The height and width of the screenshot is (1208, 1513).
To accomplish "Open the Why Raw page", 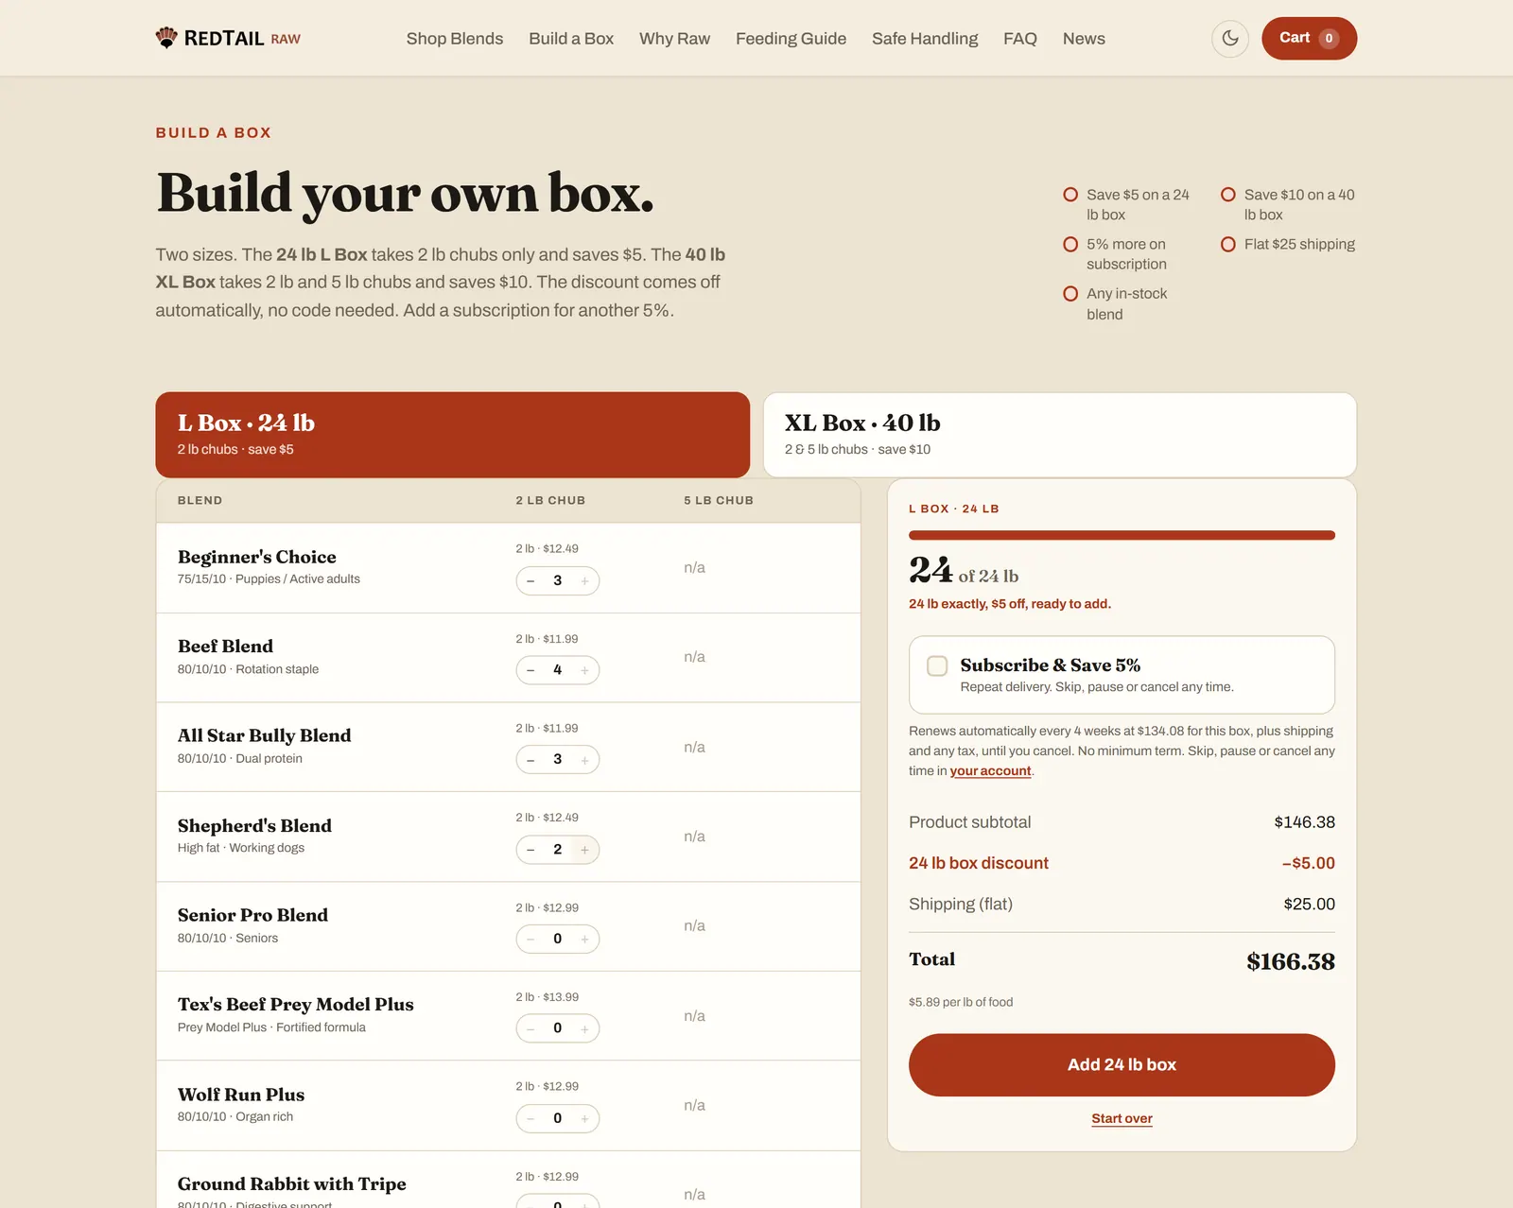I will pos(674,39).
